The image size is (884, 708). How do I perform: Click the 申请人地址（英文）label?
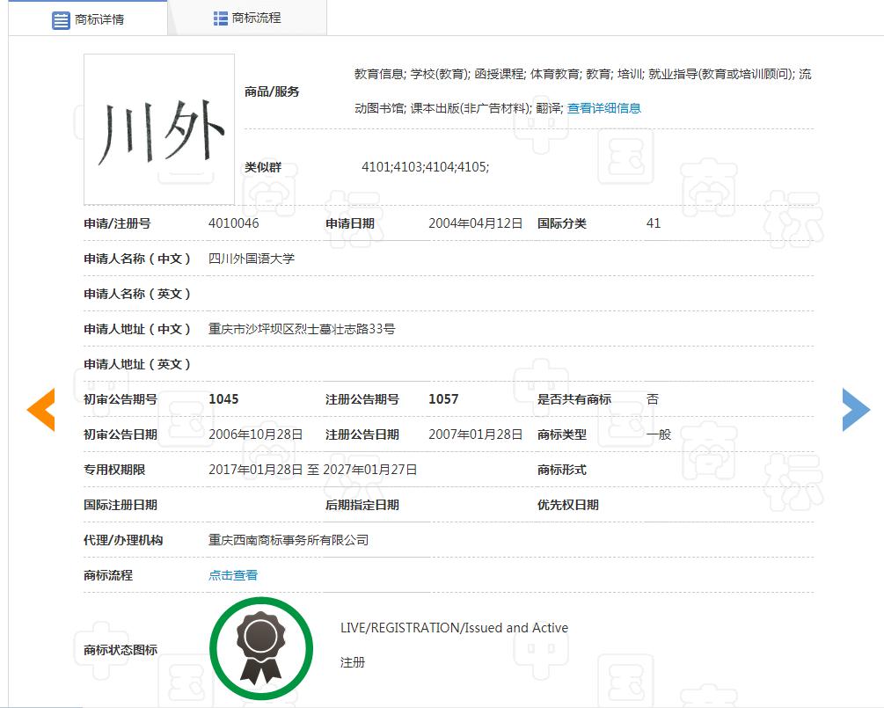click(137, 364)
